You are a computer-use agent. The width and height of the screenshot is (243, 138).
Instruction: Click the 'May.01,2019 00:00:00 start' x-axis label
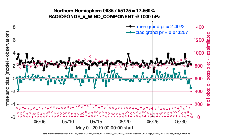pyautogui.click(x=104, y=128)
